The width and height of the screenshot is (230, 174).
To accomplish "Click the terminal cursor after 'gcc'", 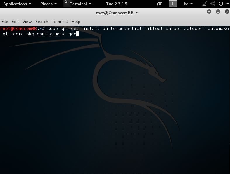I will 78,34.
